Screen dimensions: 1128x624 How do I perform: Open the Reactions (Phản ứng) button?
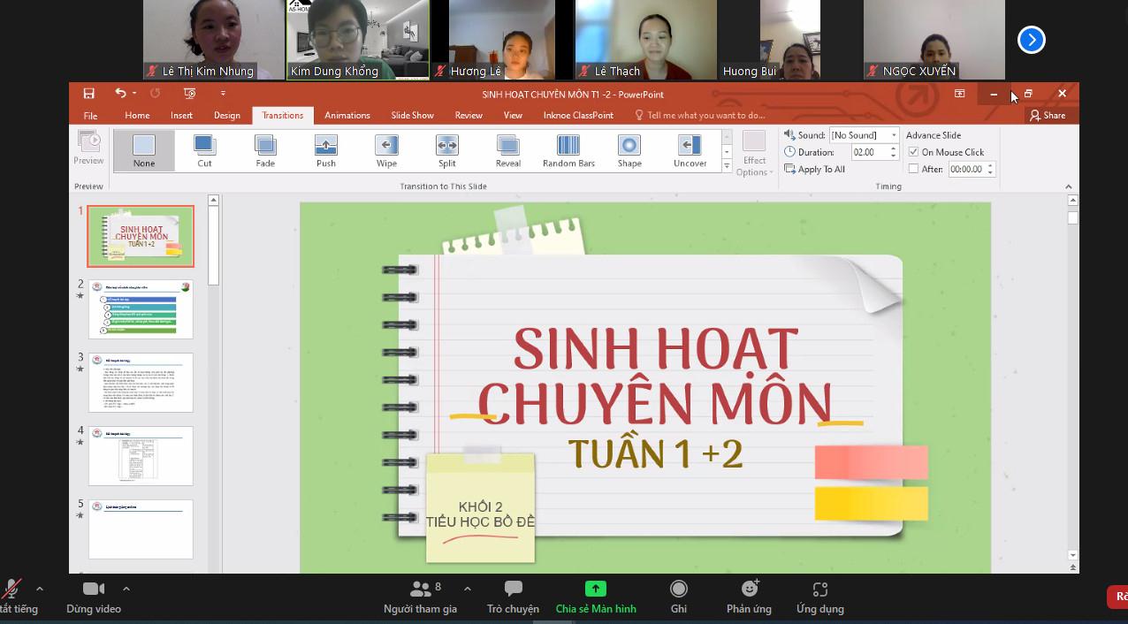pos(749,597)
